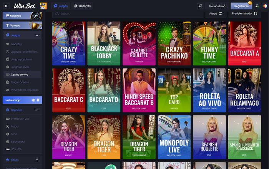Collapse the Juegos sidebar section

pyautogui.click(x=37, y=35)
